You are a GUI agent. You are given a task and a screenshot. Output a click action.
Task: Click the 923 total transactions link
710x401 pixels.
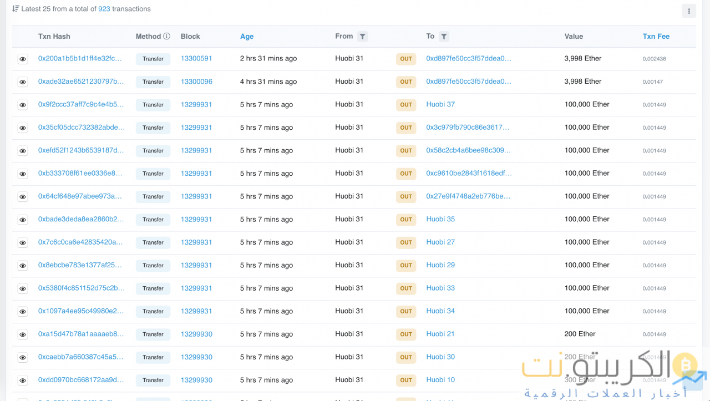104,9
